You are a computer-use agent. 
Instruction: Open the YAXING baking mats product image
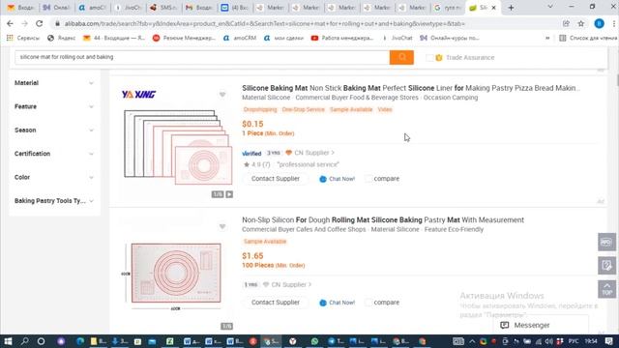(178, 147)
